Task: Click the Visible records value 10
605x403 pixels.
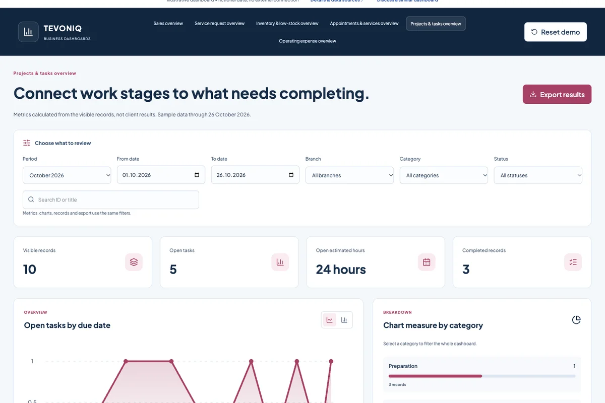Action: pos(30,270)
